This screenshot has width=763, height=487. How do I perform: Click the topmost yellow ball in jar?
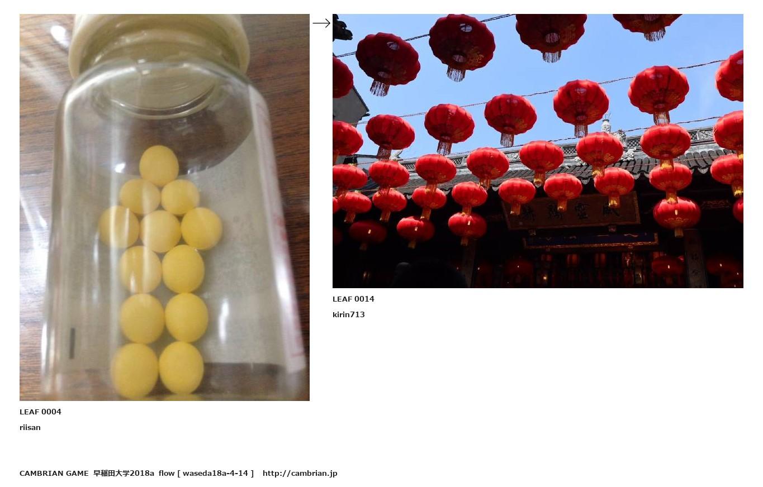(159, 165)
